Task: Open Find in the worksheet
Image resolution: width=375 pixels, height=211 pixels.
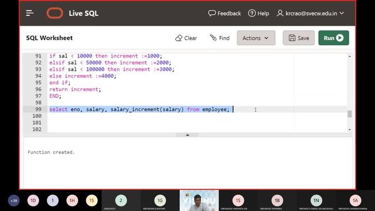Action: point(220,38)
